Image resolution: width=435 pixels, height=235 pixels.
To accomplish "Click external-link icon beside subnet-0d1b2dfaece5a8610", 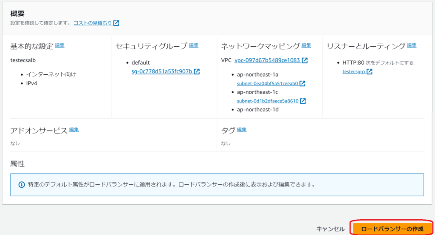I will [303, 101].
